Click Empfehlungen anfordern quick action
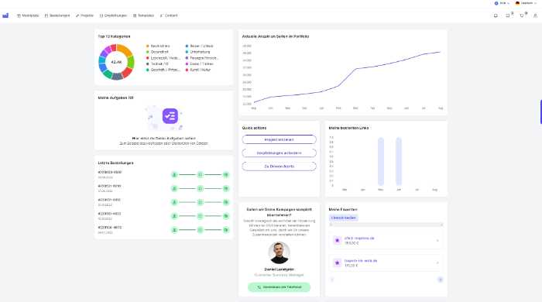Screen dimensions: 542x302 point(279,153)
